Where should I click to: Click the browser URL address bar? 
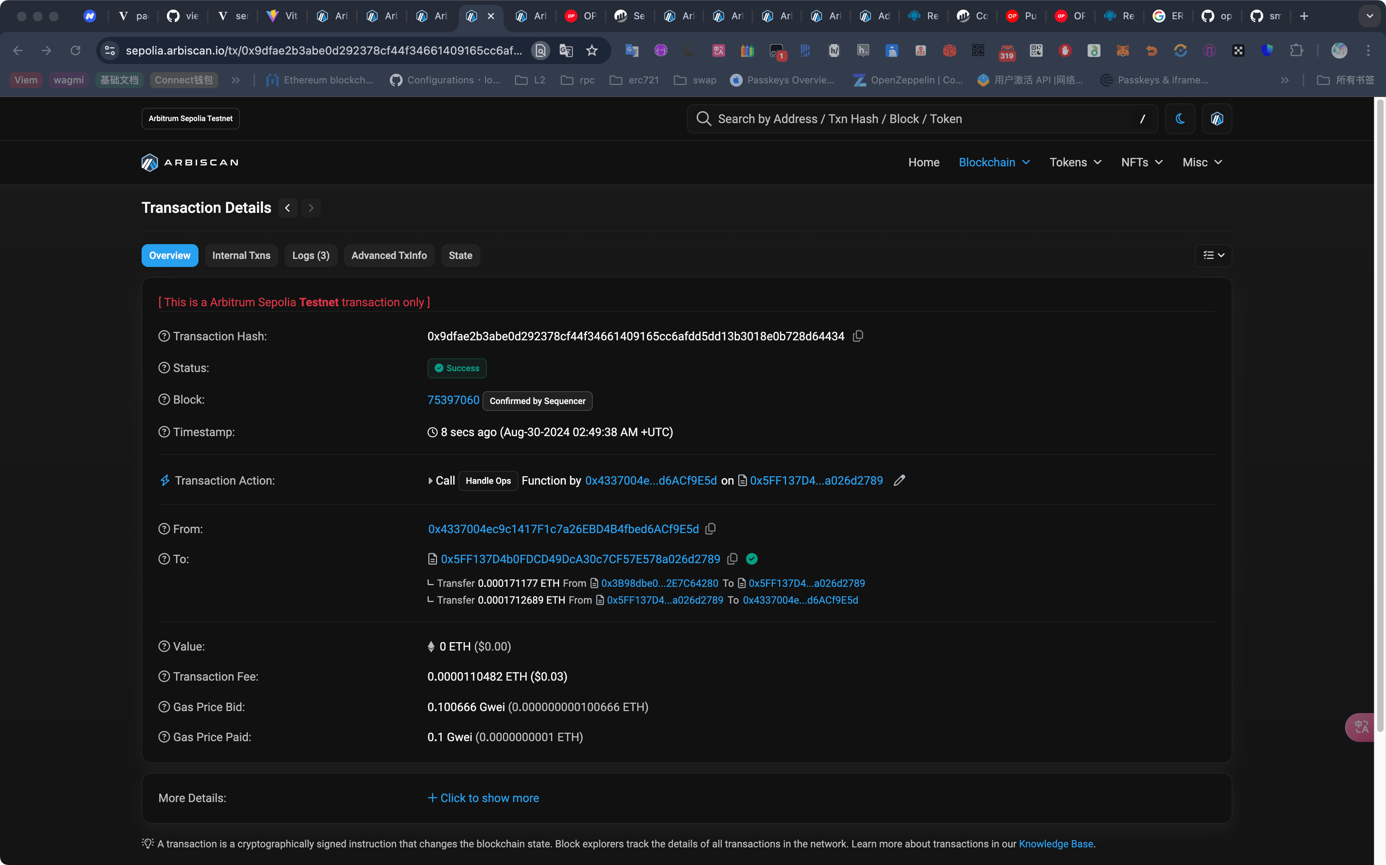323,51
